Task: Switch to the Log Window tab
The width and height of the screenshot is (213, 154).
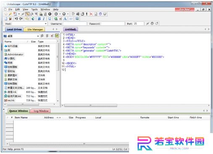Action: click(x=41, y=111)
